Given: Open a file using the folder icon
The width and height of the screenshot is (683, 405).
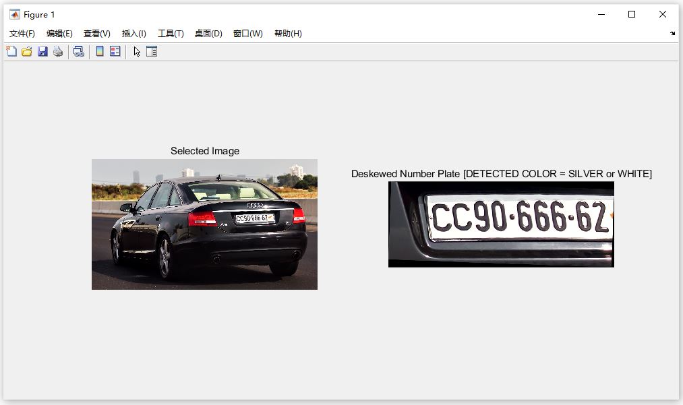Looking at the screenshot, I should pos(27,51).
